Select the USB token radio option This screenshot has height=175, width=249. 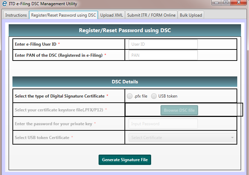tap(154, 96)
